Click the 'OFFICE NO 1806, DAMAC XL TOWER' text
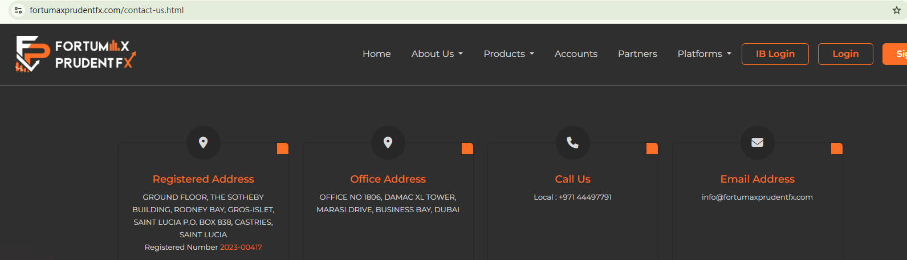The image size is (907, 260). [388, 197]
